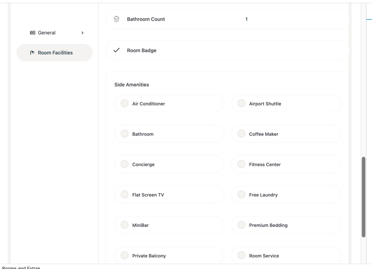Click the shower icon beside Bathroom Count
372x269 pixels.
click(116, 19)
